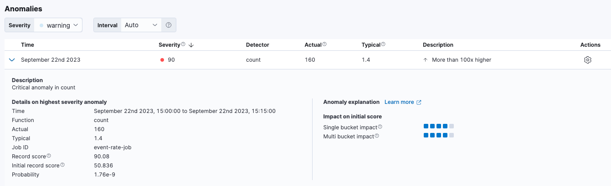
Task: Collapse the September 22nd 2023 anomaly row
Action: click(x=12, y=60)
